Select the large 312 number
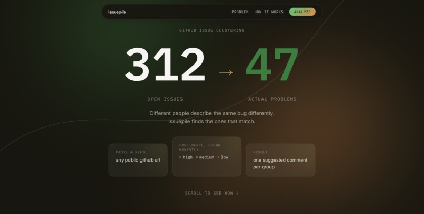 165,65
